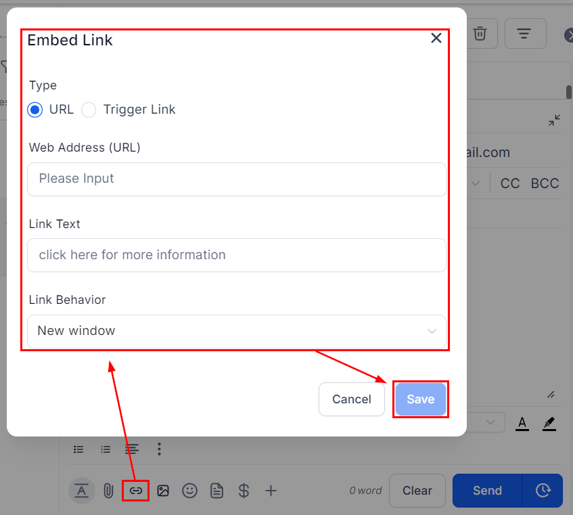Open text alignment options
Image resolution: width=573 pixels, height=515 pixels.
pos(132,449)
